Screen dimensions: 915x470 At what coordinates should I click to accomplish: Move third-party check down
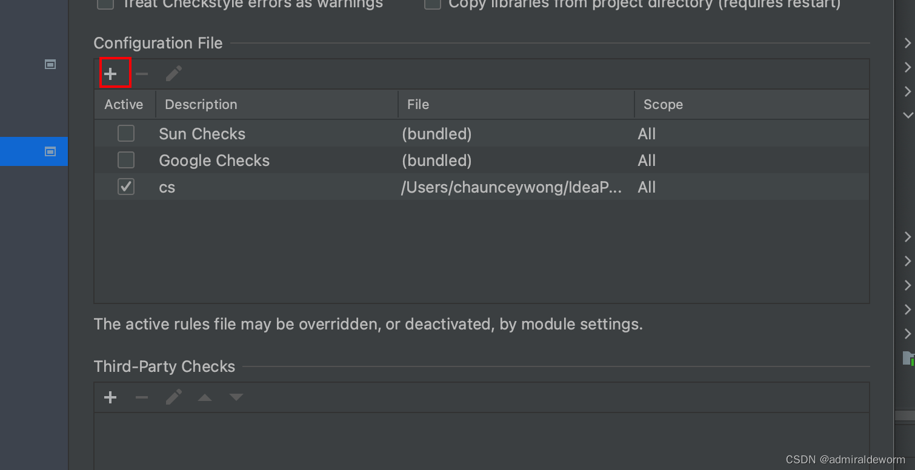pos(236,397)
